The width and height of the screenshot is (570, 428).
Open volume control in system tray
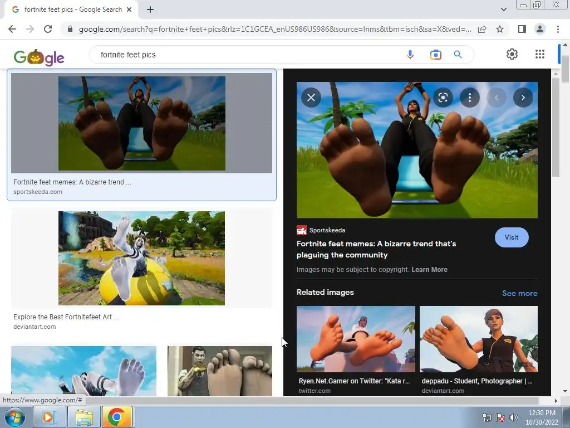514,417
